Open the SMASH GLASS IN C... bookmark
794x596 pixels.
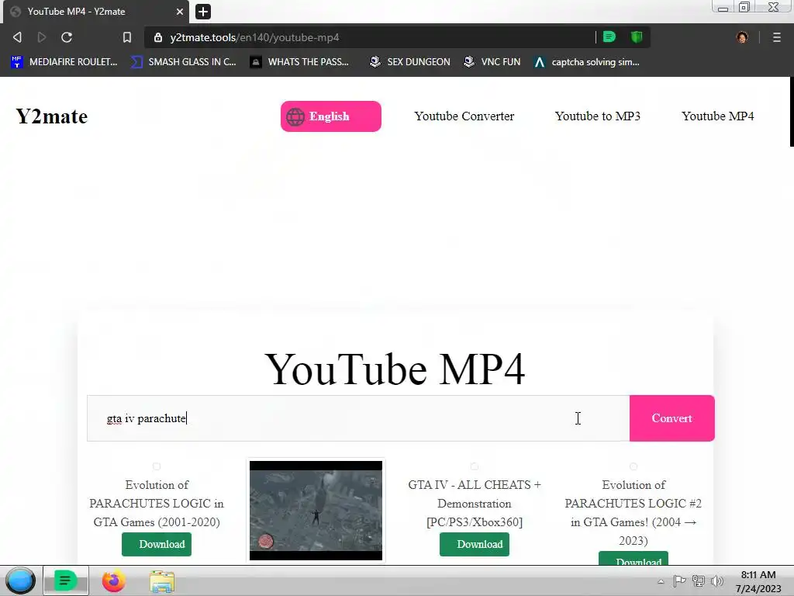point(184,62)
